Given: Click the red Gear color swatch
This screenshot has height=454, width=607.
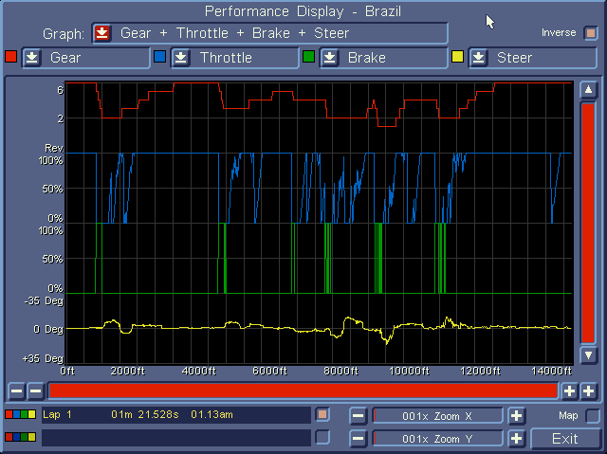Looking at the screenshot, I should [11, 57].
